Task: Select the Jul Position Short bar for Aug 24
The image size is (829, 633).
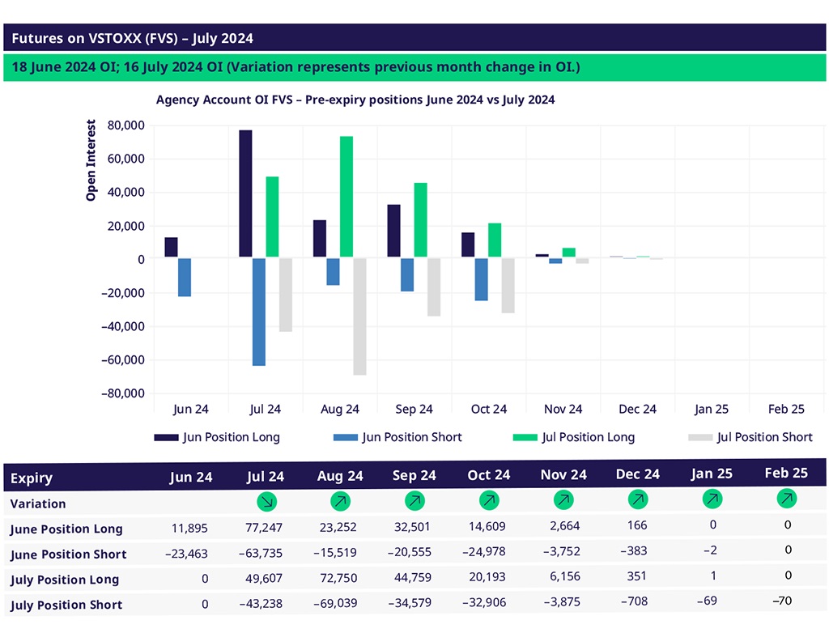Action: click(359, 316)
